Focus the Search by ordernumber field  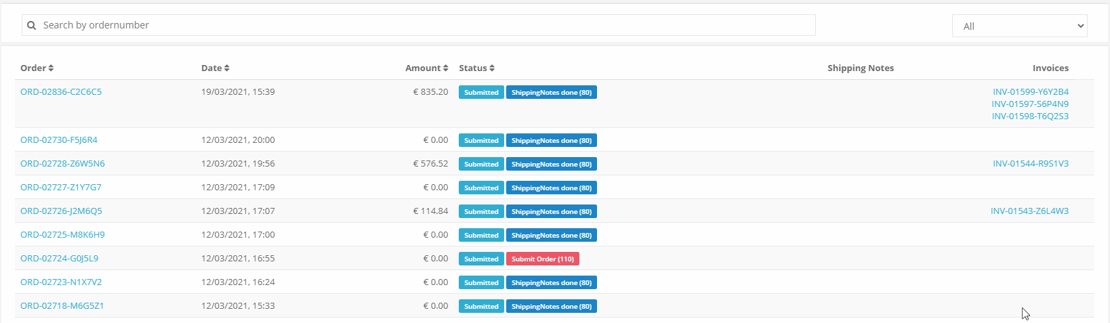point(418,25)
